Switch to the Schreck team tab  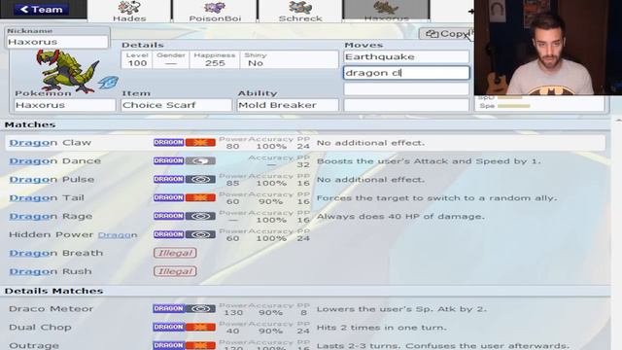click(300, 11)
